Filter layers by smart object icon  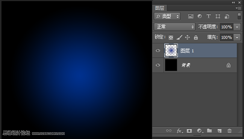pos(227,16)
